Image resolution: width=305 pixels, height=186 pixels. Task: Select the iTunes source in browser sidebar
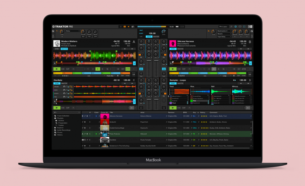(x=60, y=132)
